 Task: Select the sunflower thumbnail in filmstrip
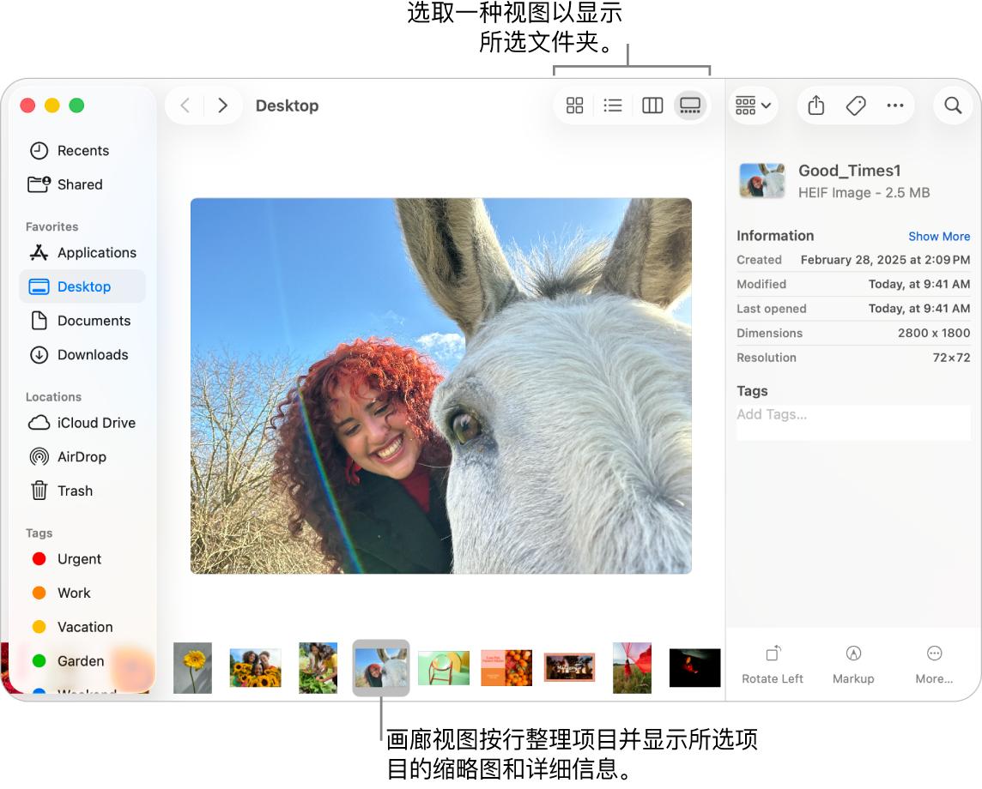(x=192, y=668)
